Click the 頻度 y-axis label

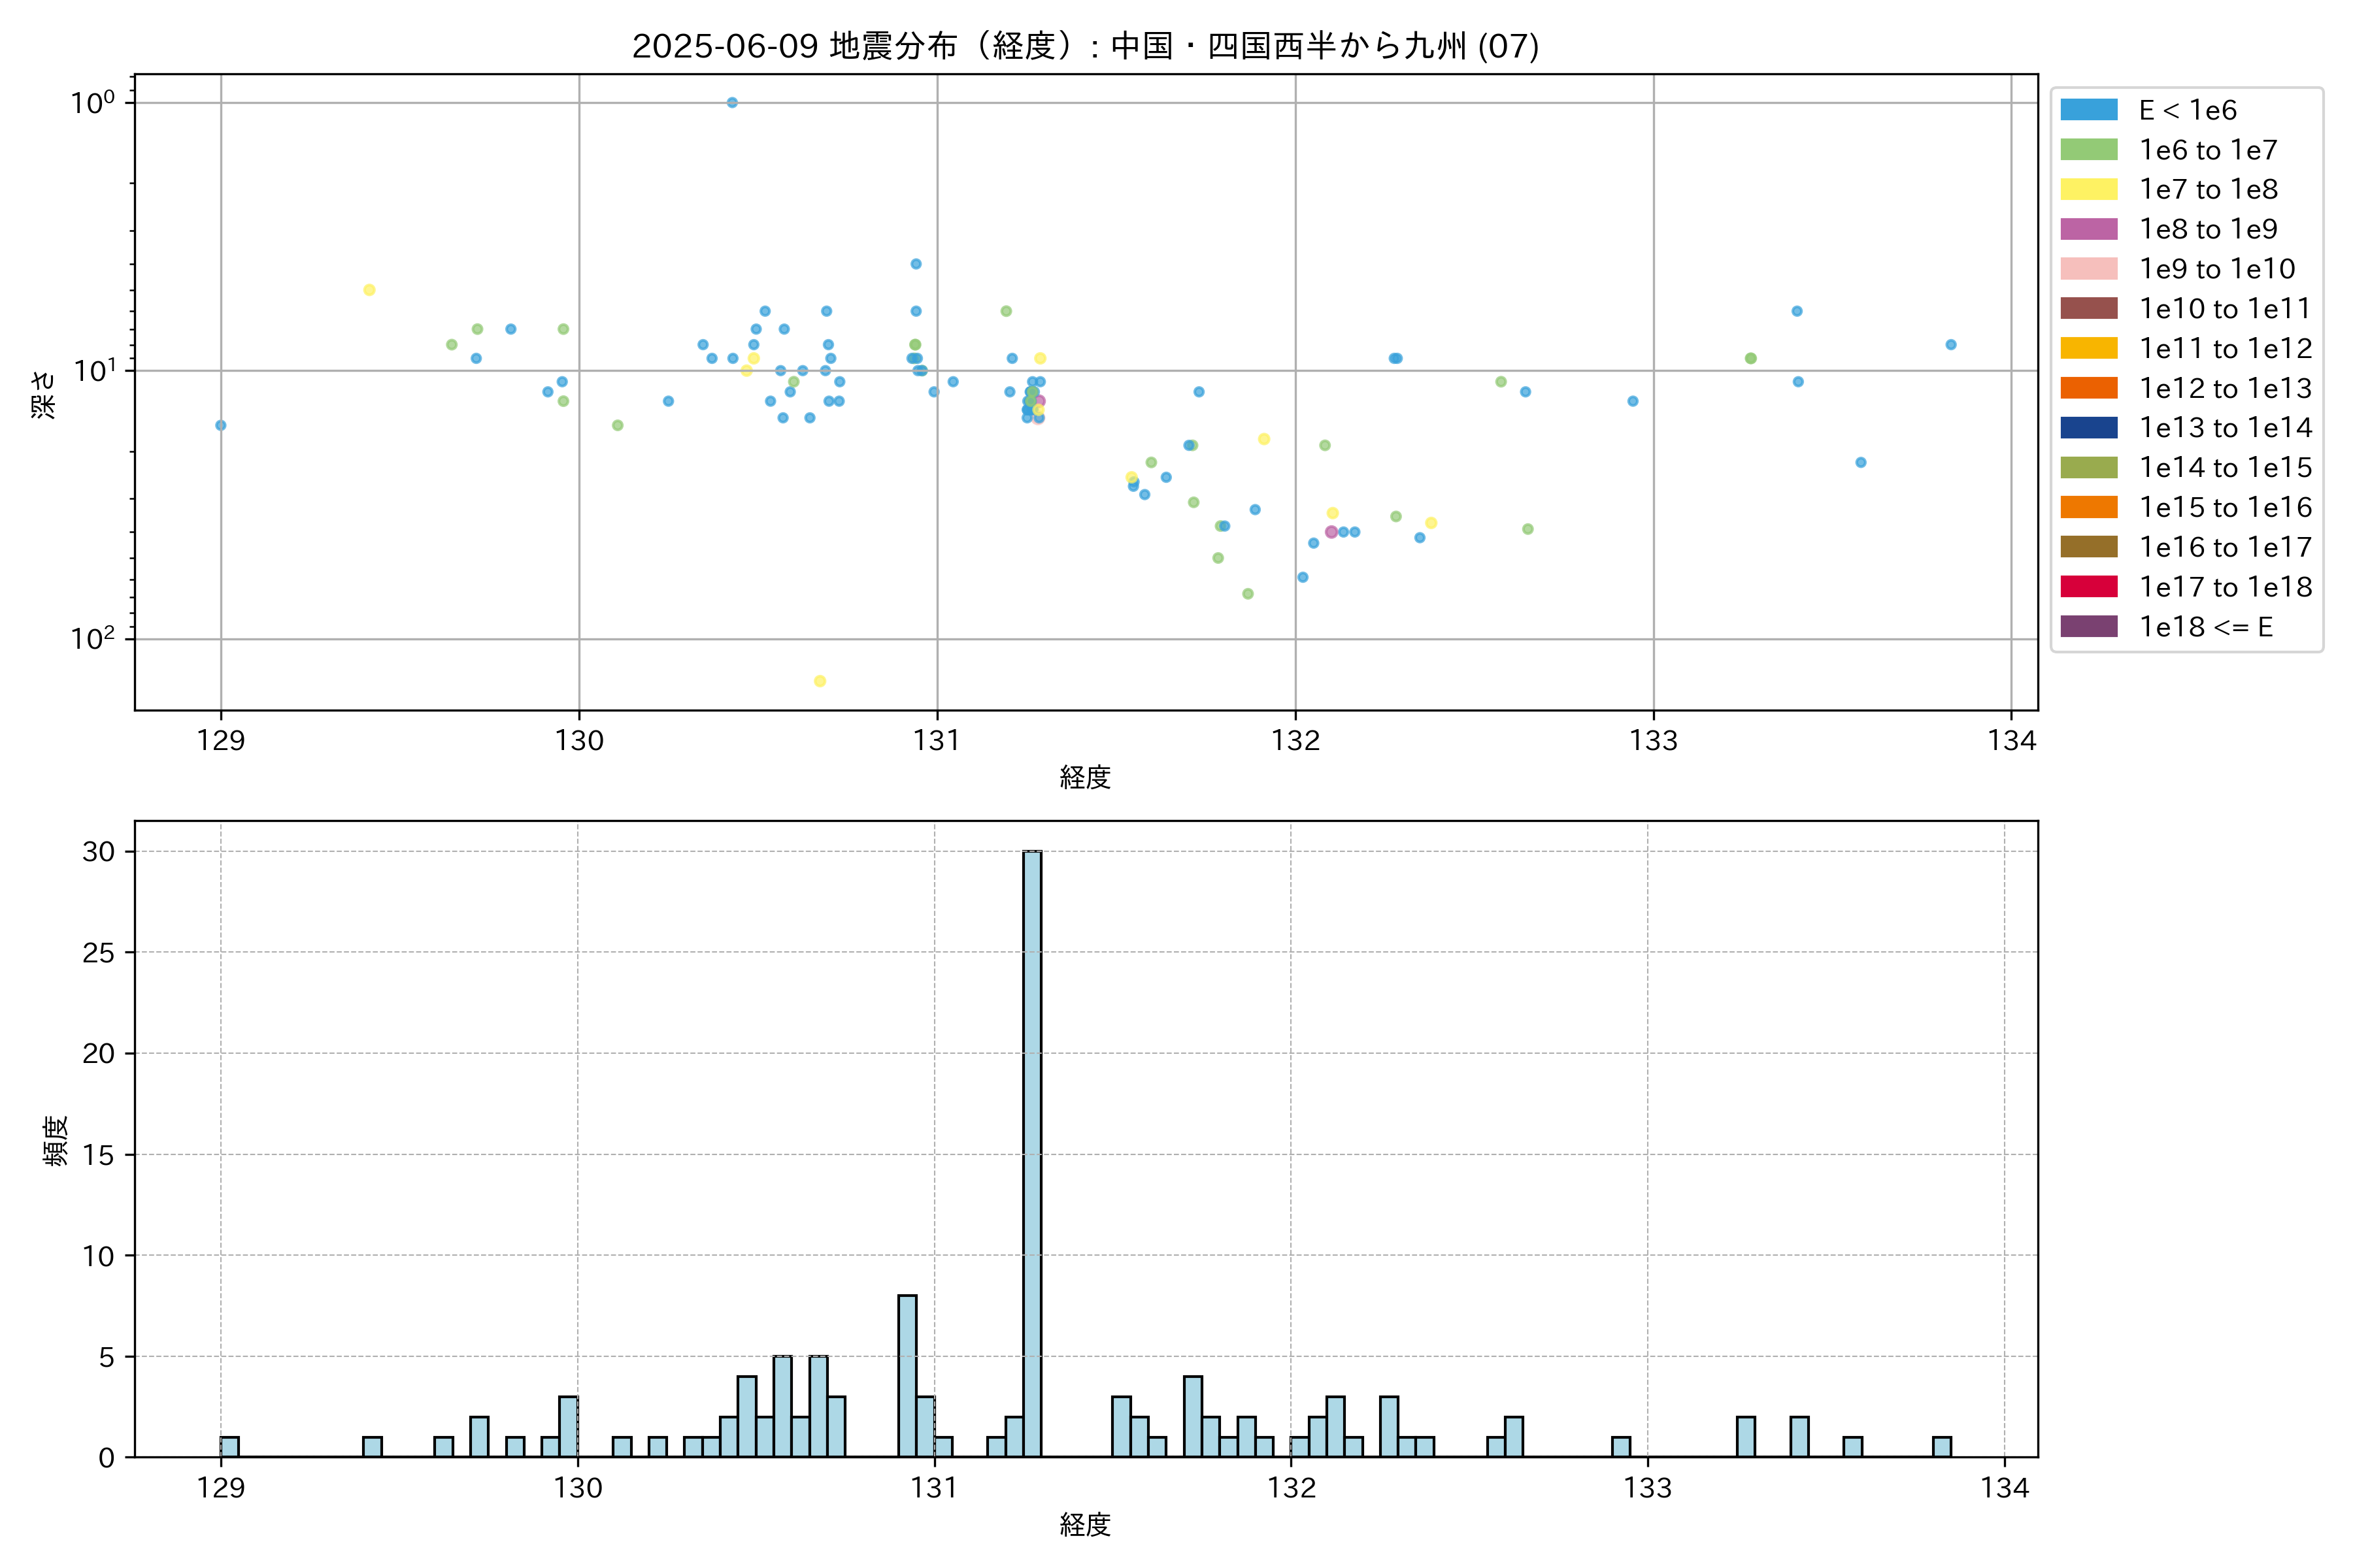coord(56,1140)
